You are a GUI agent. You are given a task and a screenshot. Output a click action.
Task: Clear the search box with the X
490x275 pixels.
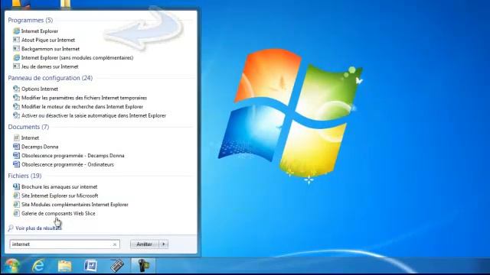pyautogui.click(x=115, y=244)
